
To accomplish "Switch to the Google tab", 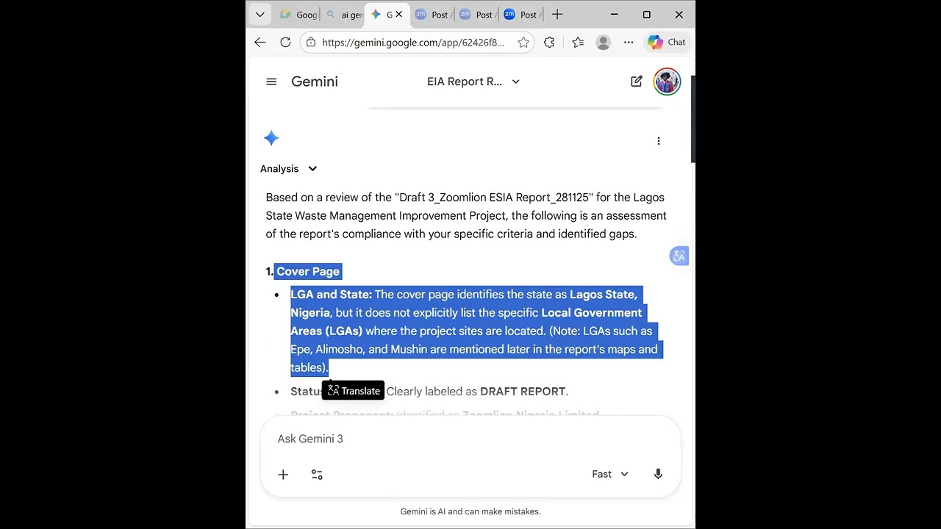I will pyautogui.click(x=298, y=15).
